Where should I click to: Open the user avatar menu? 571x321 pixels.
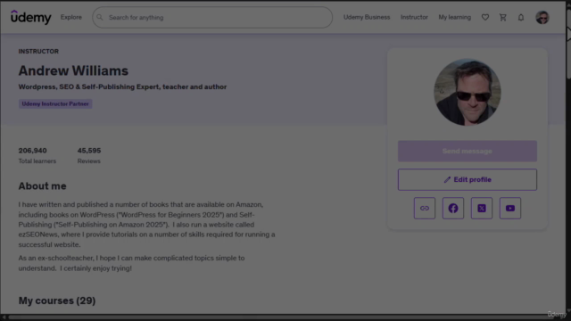click(542, 17)
